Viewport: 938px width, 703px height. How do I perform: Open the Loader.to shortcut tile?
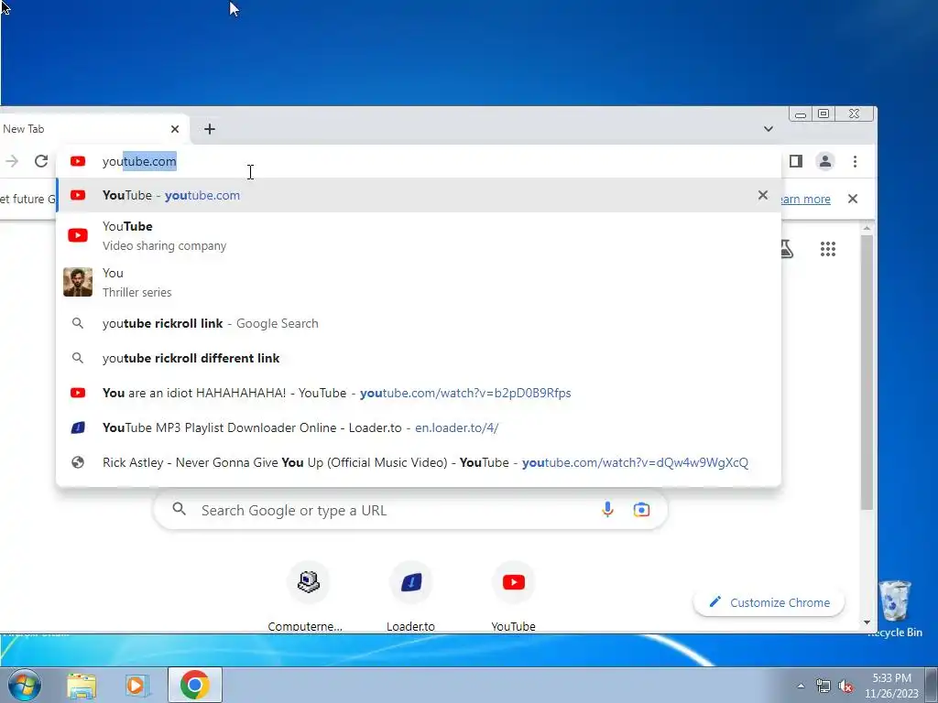tap(411, 597)
